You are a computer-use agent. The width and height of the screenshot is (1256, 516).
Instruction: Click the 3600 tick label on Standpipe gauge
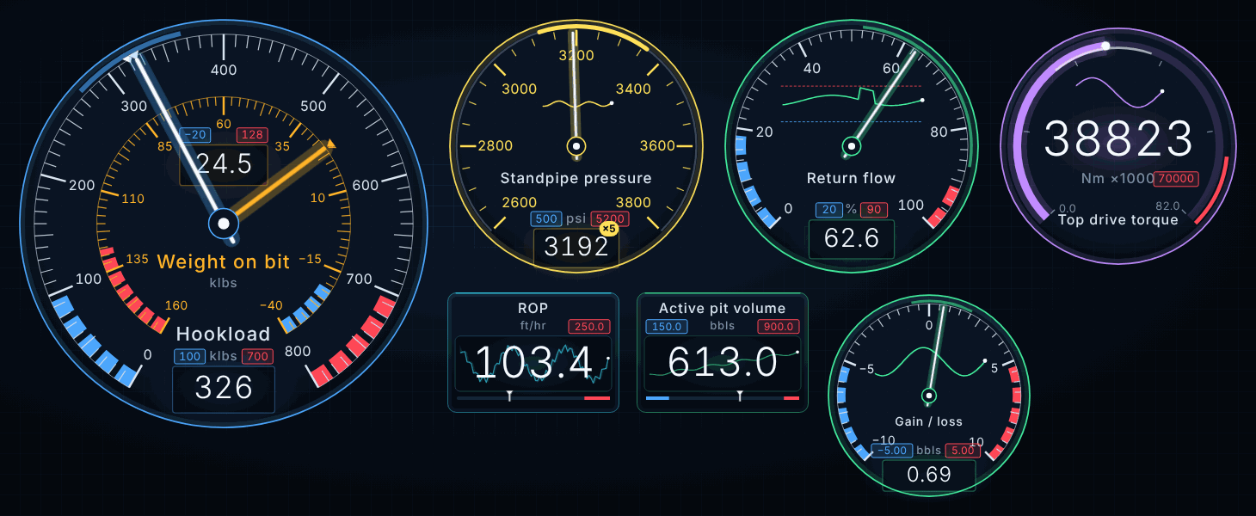coord(658,145)
